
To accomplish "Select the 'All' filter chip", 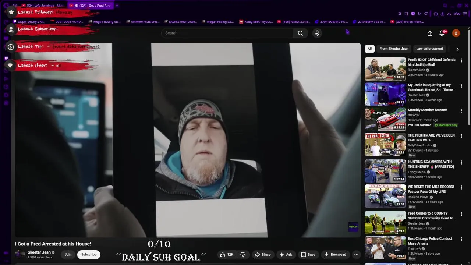I will coord(369,49).
